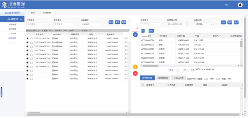Open the 首页 tab
The image size is (248, 118).
pos(33,13)
